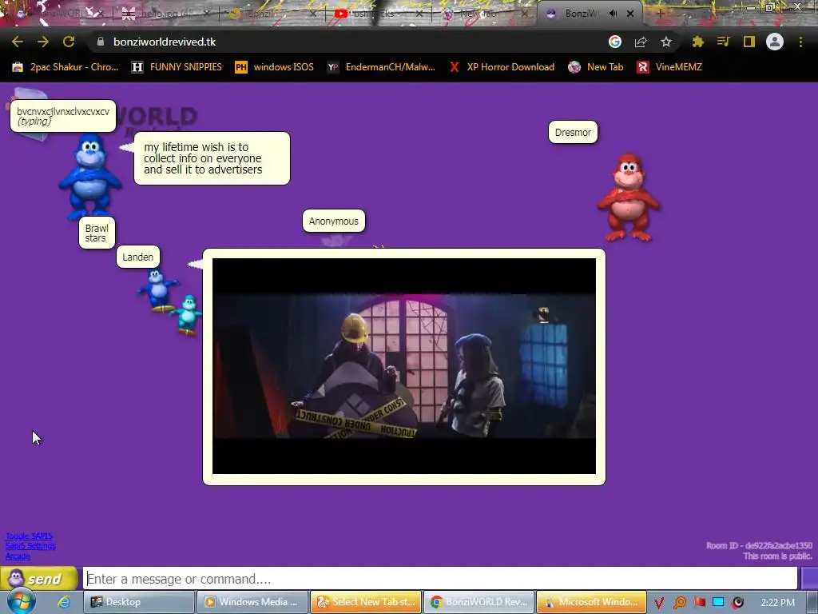The height and width of the screenshot is (614, 818).
Task: Click the large blue Bonzi character
Action: pyautogui.click(x=90, y=177)
